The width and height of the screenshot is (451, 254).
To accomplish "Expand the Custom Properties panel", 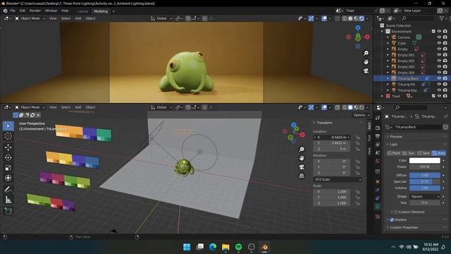I will [404, 227].
